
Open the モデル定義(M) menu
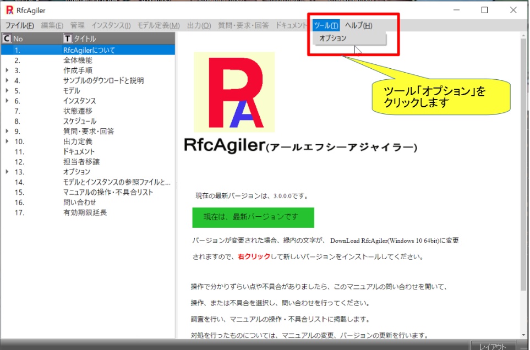point(159,25)
